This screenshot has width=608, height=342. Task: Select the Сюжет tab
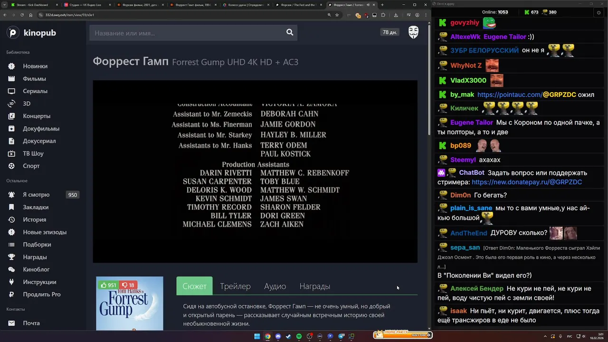(194, 286)
